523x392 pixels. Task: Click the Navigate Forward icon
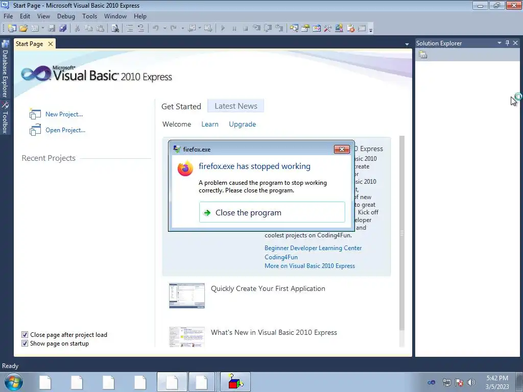[208, 29]
